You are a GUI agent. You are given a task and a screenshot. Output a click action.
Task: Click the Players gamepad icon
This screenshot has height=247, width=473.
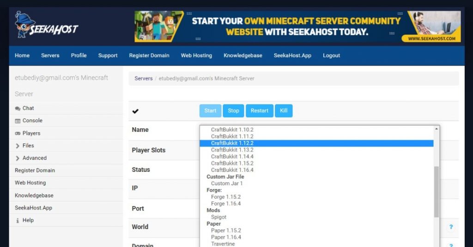[18, 133]
